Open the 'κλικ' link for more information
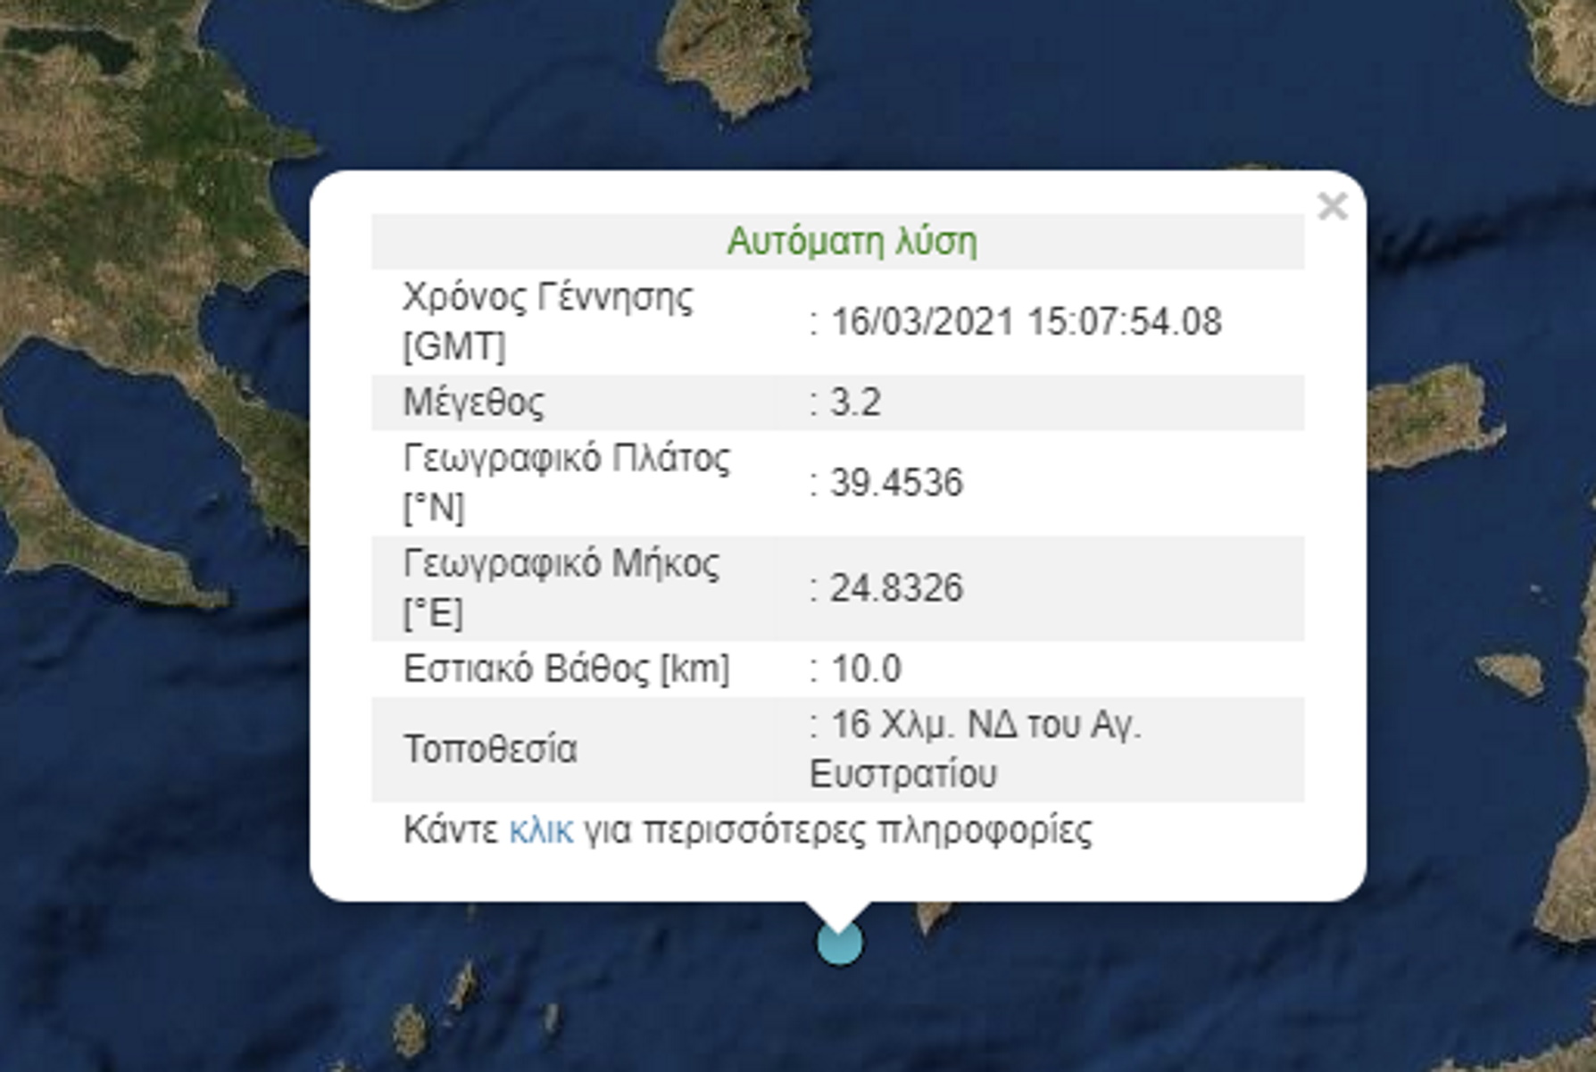The height and width of the screenshot is (1072, 1596). point(541,830)
